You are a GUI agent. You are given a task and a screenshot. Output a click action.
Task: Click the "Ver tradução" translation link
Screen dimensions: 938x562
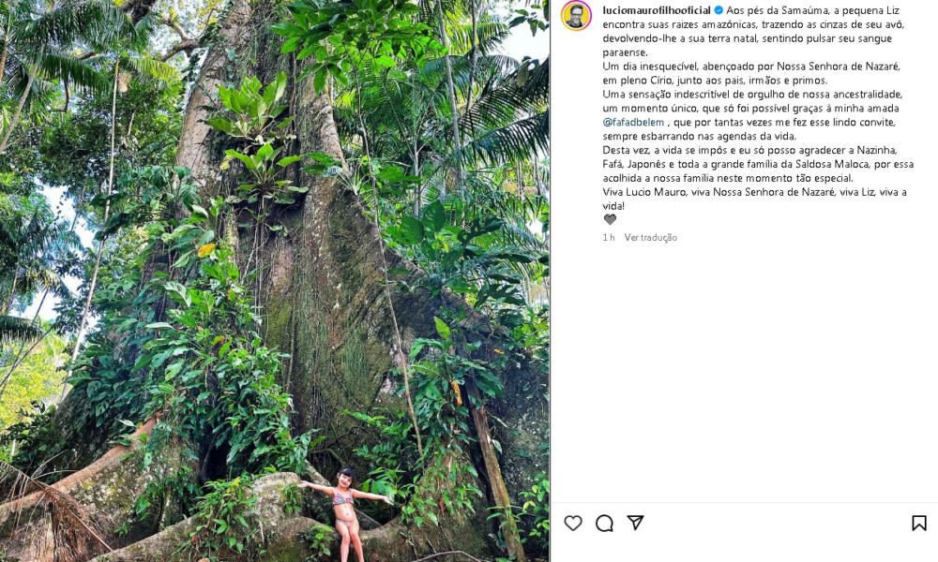[x=650, y=238]
